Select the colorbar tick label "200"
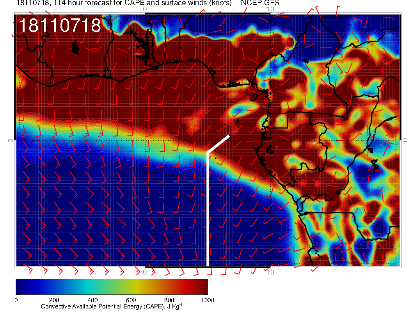Image resolution: width=412 pixels, height=319 pixels. click(x=54, y=300)
